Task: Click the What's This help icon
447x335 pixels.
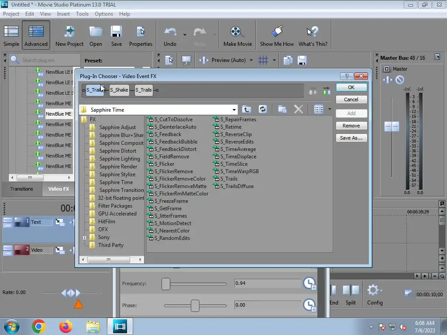Action: click(x=313, y=35)
